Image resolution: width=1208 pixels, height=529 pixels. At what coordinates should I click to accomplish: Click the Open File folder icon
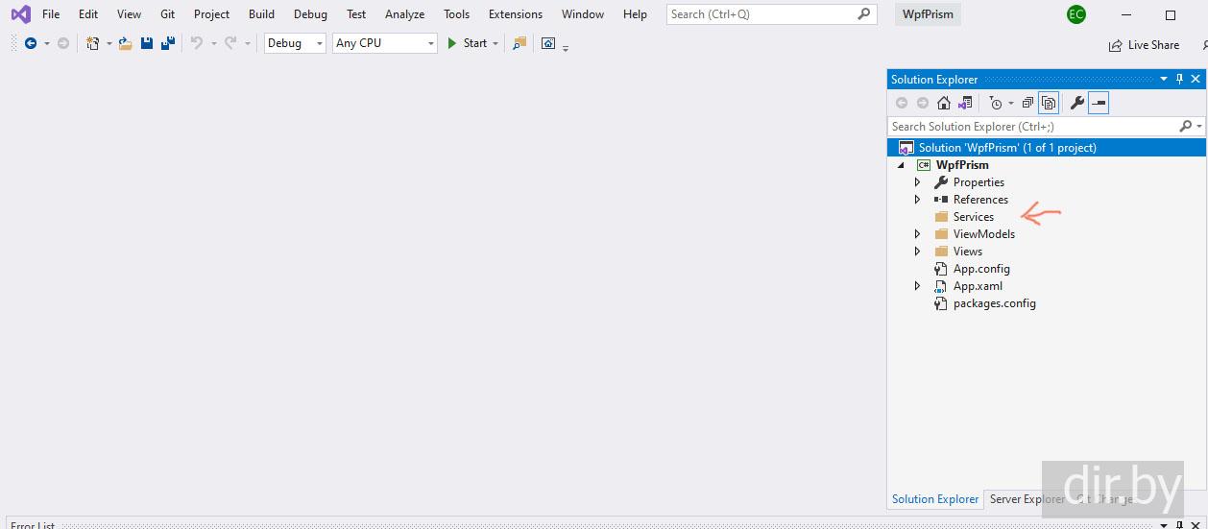[x=126, y=43]
